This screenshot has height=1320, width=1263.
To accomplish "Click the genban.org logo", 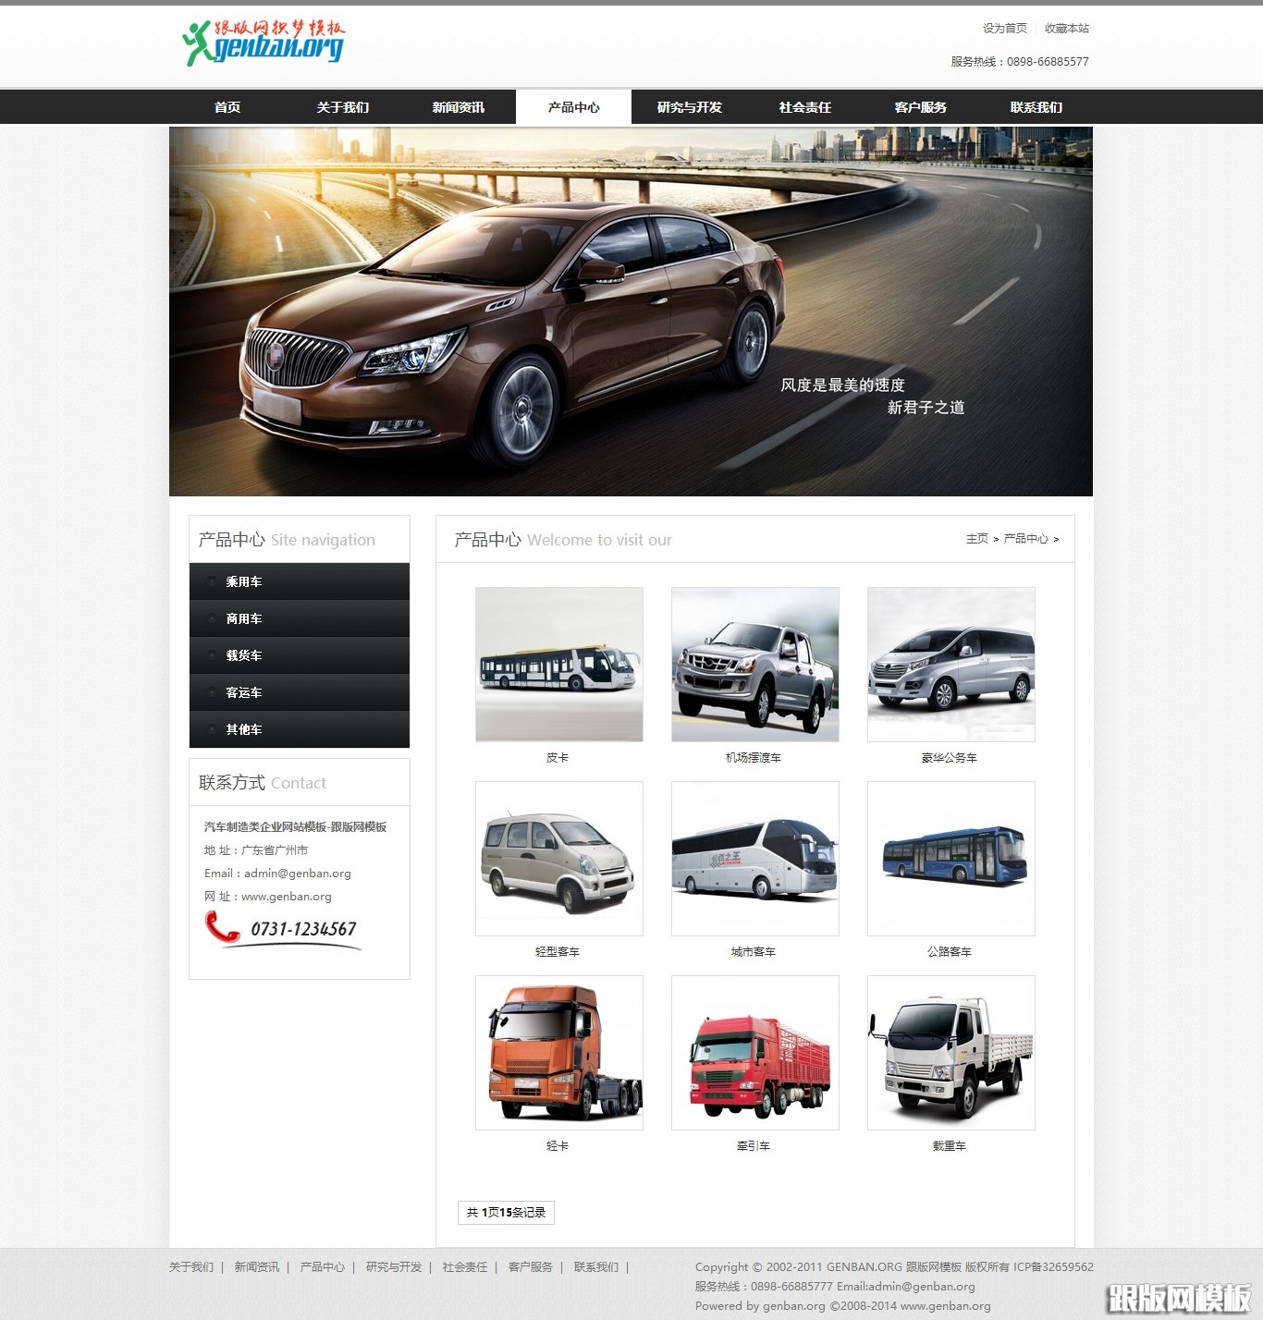I will pos(264,43).
